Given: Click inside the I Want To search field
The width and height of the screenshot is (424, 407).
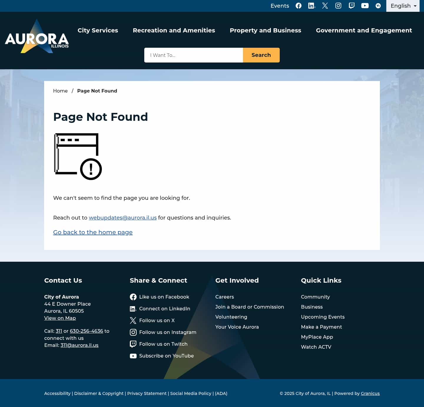Looking at the screenshot, I should [x=193, y=55].
